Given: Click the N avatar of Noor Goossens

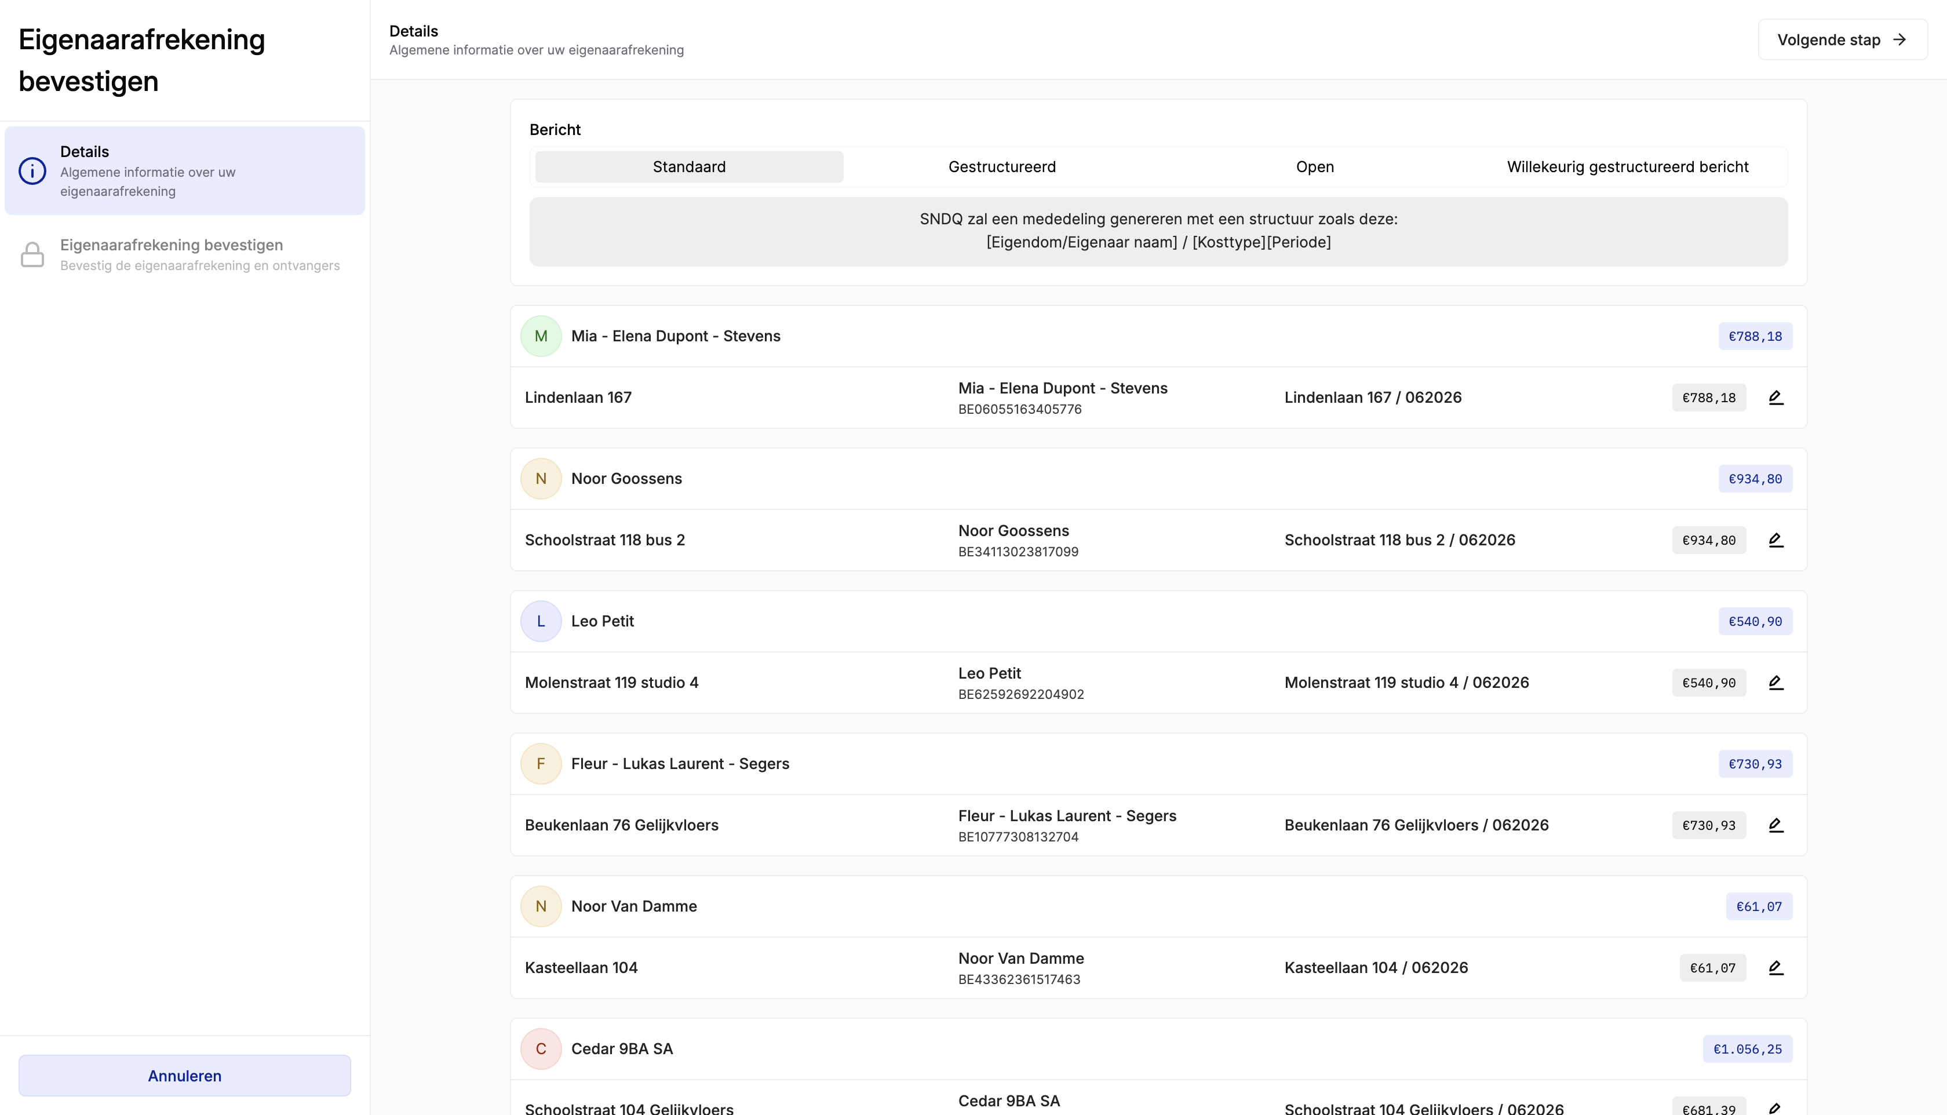Looking at the screenshot, I should 541,479.
